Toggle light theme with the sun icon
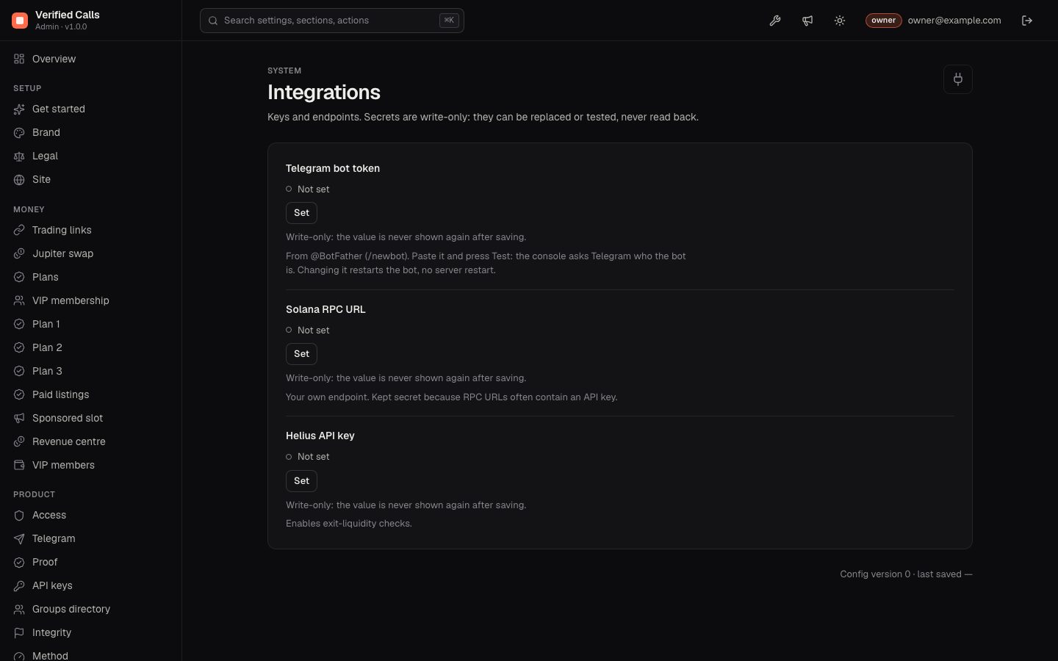The width and height of the screenshot is (1058, 661). pos(840,21)
